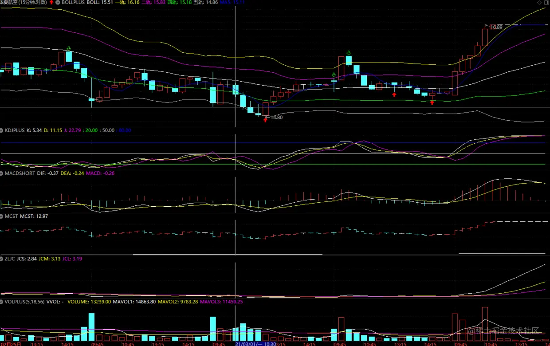Click the BOLLPLUS indicator name

click(73, 2)
